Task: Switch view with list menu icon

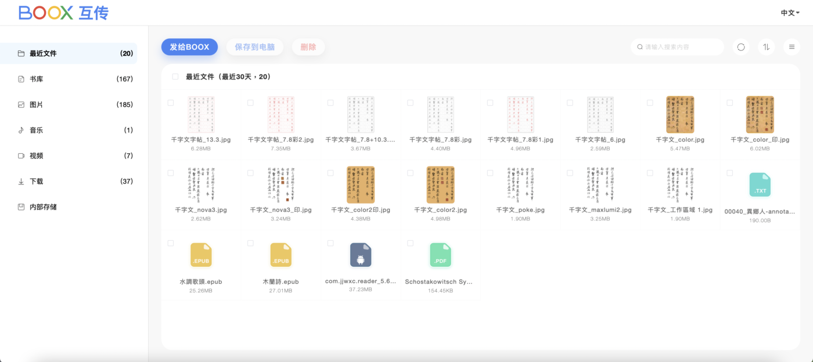Action: coord(792,47)
